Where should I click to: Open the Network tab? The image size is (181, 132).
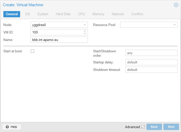pyautogui.click(x=118, y=14)
